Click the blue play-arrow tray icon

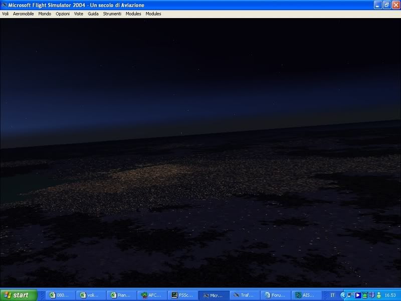point(358,295)
